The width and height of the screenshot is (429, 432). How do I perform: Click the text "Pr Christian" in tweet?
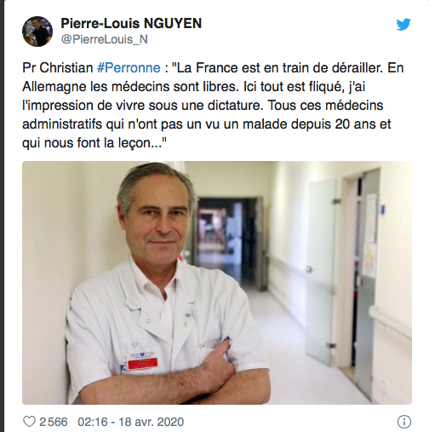(58, 68)
